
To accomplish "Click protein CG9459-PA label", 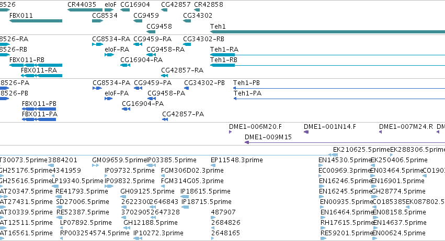I will pyautogui.click(x=153, y=83).
